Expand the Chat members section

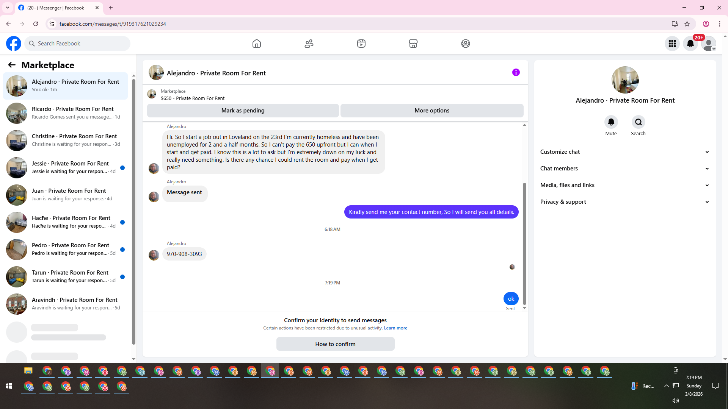coord(624,169)
